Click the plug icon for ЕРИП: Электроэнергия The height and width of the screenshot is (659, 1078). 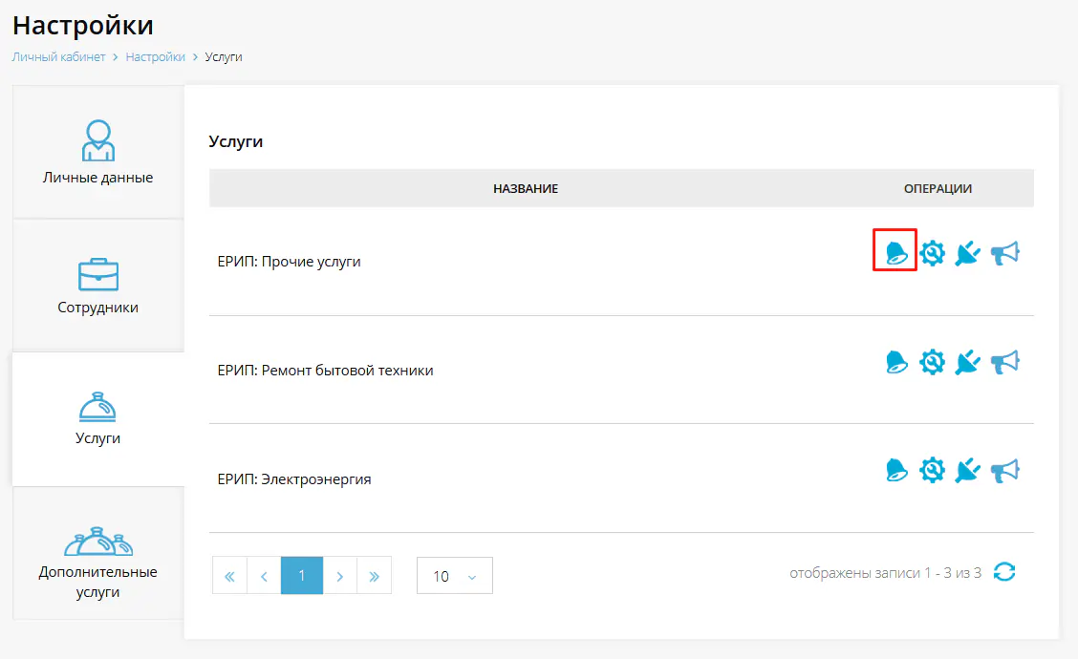point(968,470)
